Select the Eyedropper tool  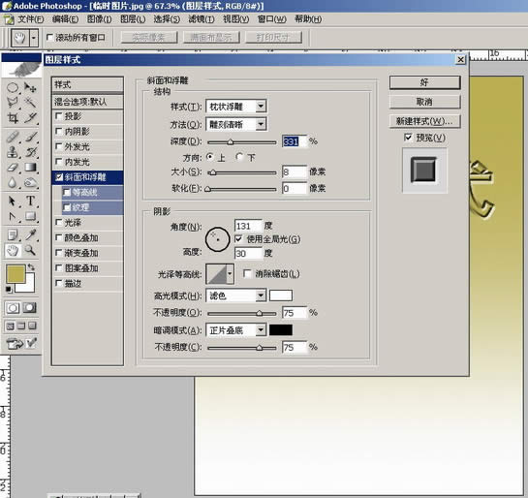30,234
